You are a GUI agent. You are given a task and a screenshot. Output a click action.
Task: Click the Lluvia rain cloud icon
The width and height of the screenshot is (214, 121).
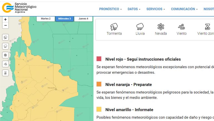pyautogui.click(x=140, y=27)
